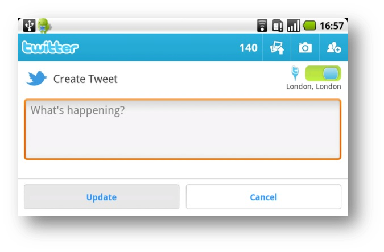Tap the 16:57 clock in status bar
Image resolution: width=384 pixels, height=252 pixels.
[332, 26]
